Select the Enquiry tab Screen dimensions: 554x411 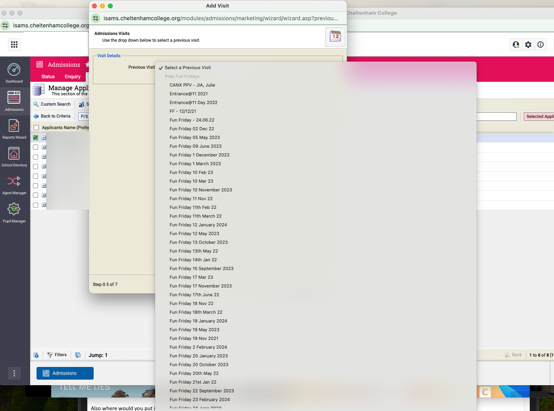[73, 77]
